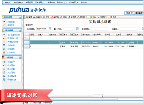Collapse the 初始设置 sidebar panel
The height and width of the screenshot is (105, 144).
point(20,17)
